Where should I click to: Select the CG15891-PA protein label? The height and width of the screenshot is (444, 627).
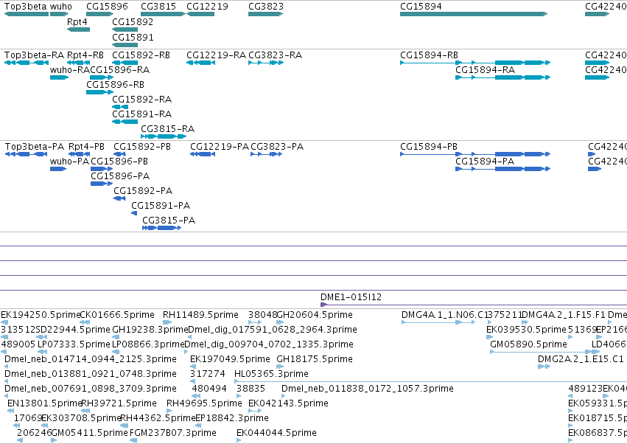(161, 206)
